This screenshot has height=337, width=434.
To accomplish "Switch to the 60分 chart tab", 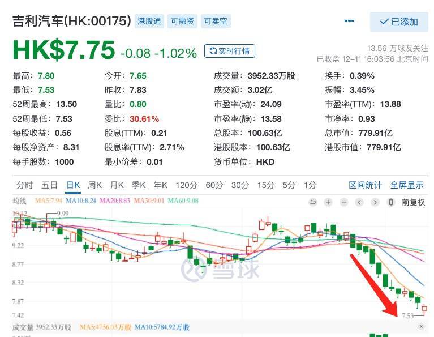I will click(x=214, y=185).
